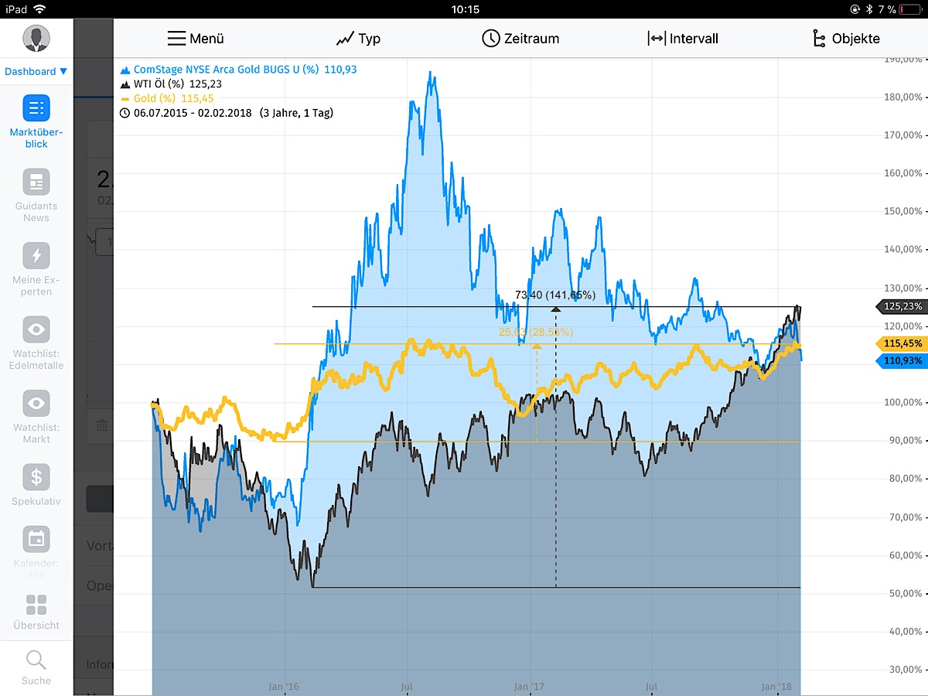The width and height of the screenshot is (928, 696).
Task: Open the Objekte drawing tools menu
Action: click(x=848, y=38)
